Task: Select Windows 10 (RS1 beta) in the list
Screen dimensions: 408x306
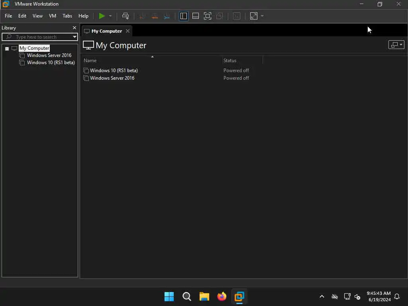Action: pos(114,70)
